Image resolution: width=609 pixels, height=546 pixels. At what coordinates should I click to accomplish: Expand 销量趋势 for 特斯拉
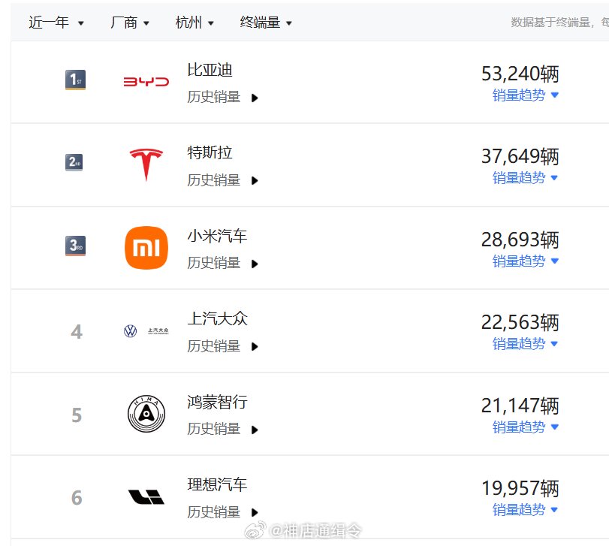click(x=526, y=178)
